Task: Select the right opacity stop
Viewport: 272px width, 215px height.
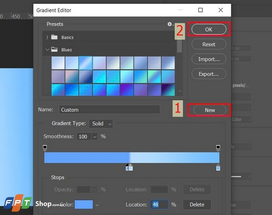Action: pyautogui.click(x=218, y=148)
